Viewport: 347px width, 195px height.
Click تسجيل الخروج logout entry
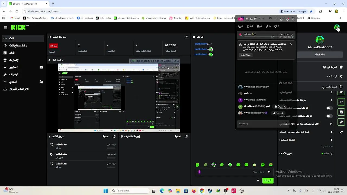332,87
